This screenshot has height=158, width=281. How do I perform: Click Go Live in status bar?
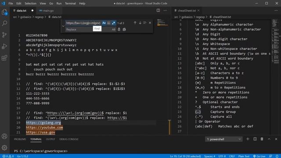[259, 156]
